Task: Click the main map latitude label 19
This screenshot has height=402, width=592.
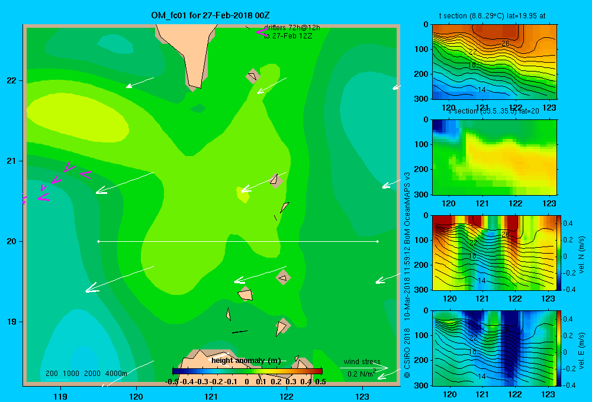Action: (11, 322)
